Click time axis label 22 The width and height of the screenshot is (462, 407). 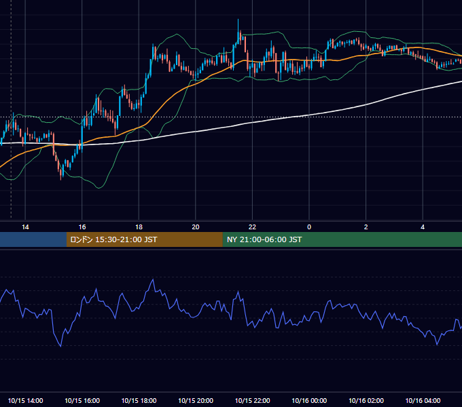(x=252, y=227)
